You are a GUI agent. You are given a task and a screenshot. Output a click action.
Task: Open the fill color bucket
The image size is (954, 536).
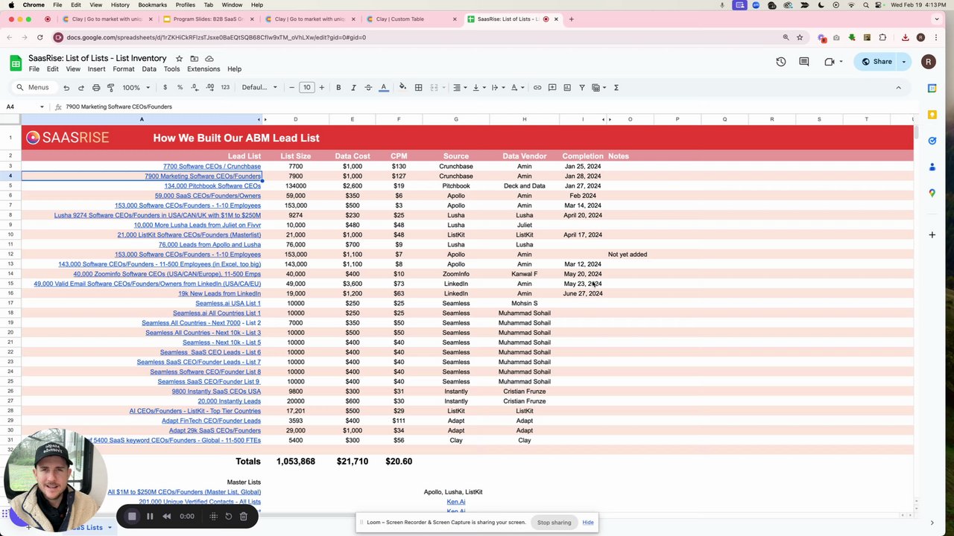point(402,88)
